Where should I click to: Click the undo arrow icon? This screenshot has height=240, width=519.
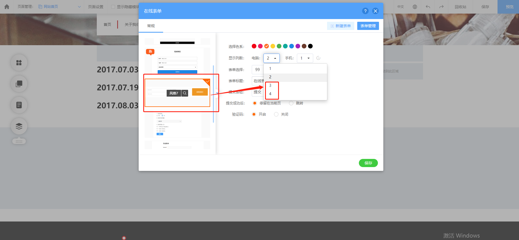point(428,7)
